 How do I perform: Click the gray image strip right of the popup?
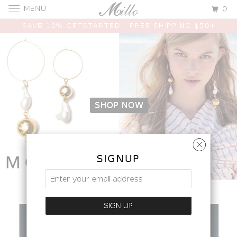[214, 220]
